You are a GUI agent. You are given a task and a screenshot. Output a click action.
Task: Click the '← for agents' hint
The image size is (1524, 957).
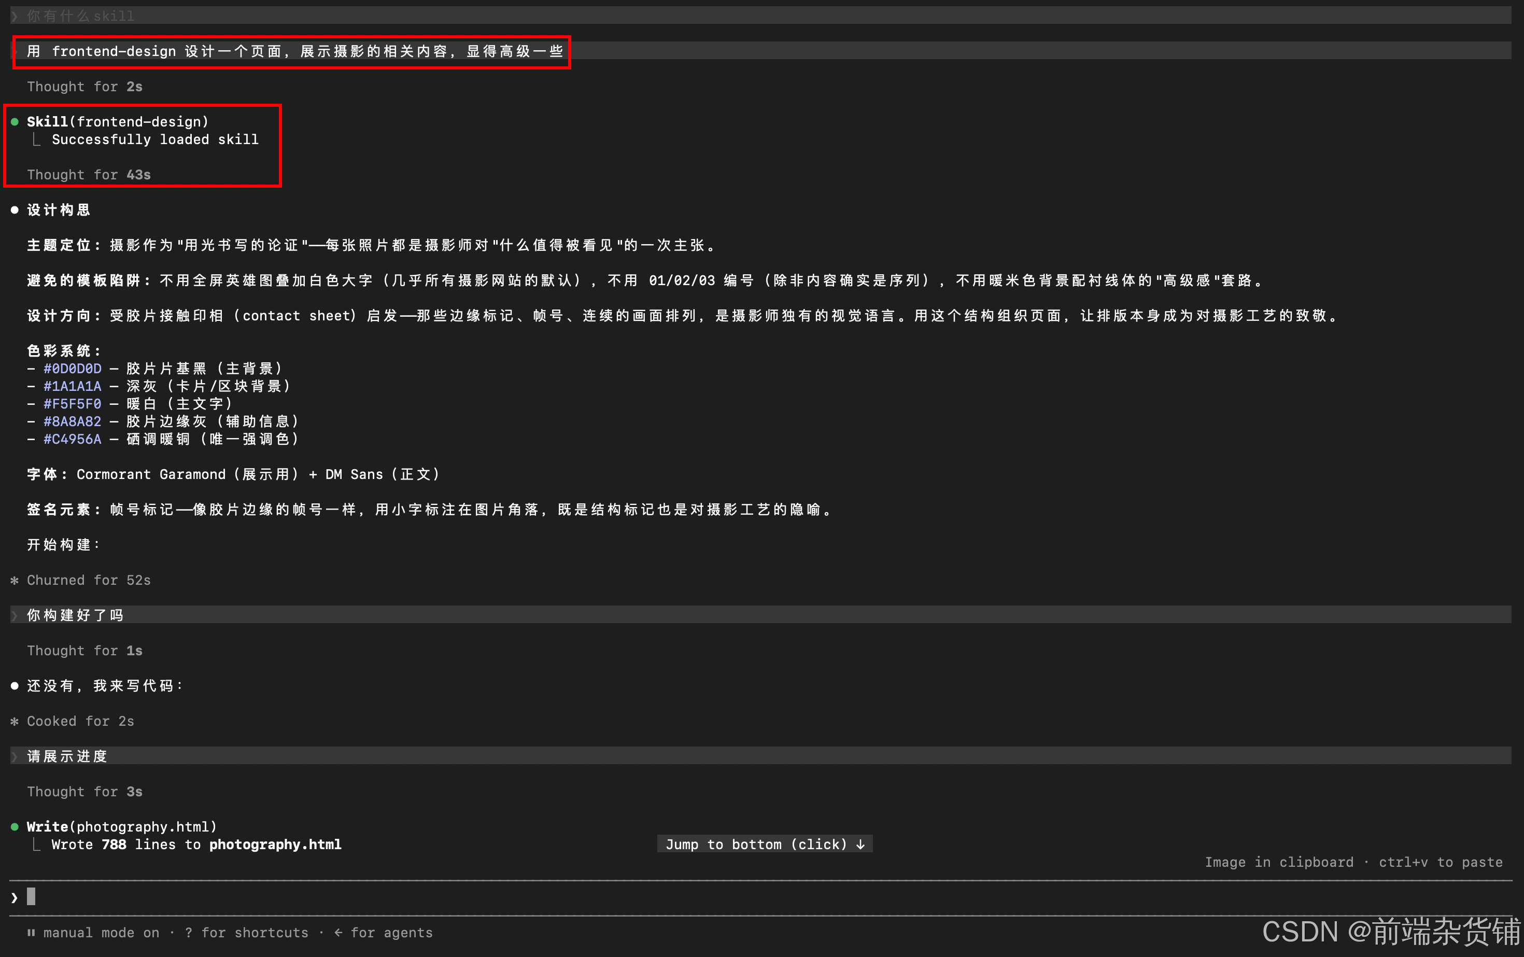tap(384, 932)
